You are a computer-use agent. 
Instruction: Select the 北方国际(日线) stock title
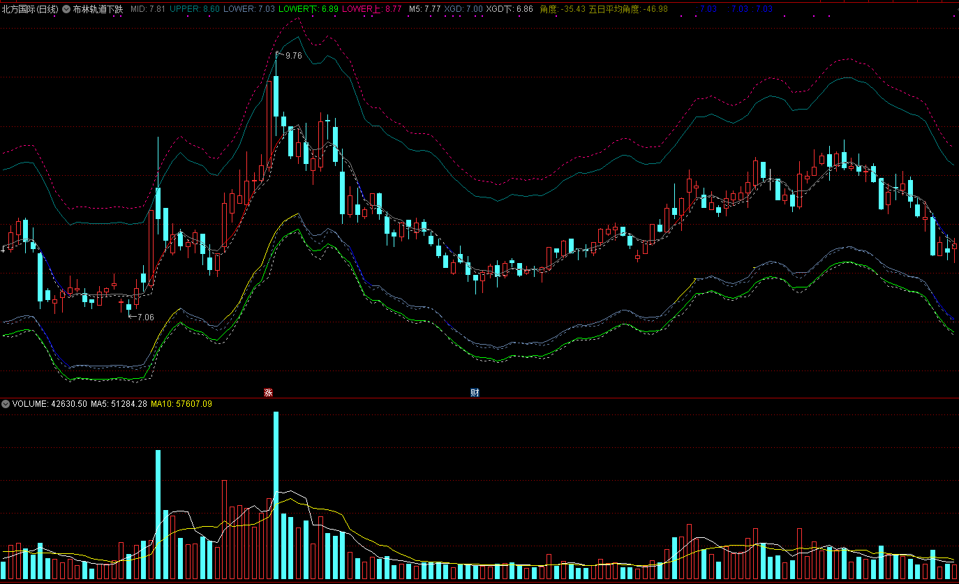tap(30, 9)
